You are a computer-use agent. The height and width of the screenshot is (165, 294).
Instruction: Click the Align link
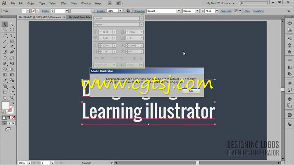tap(247, 11)
